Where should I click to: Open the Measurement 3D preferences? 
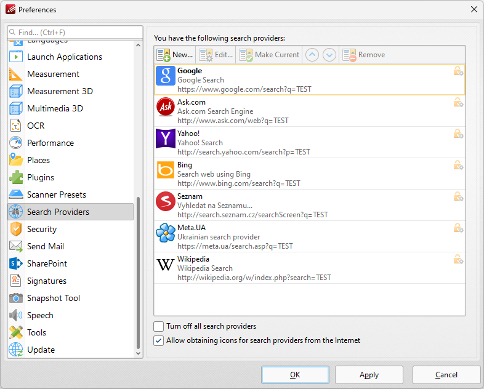[x=71, y=91]
